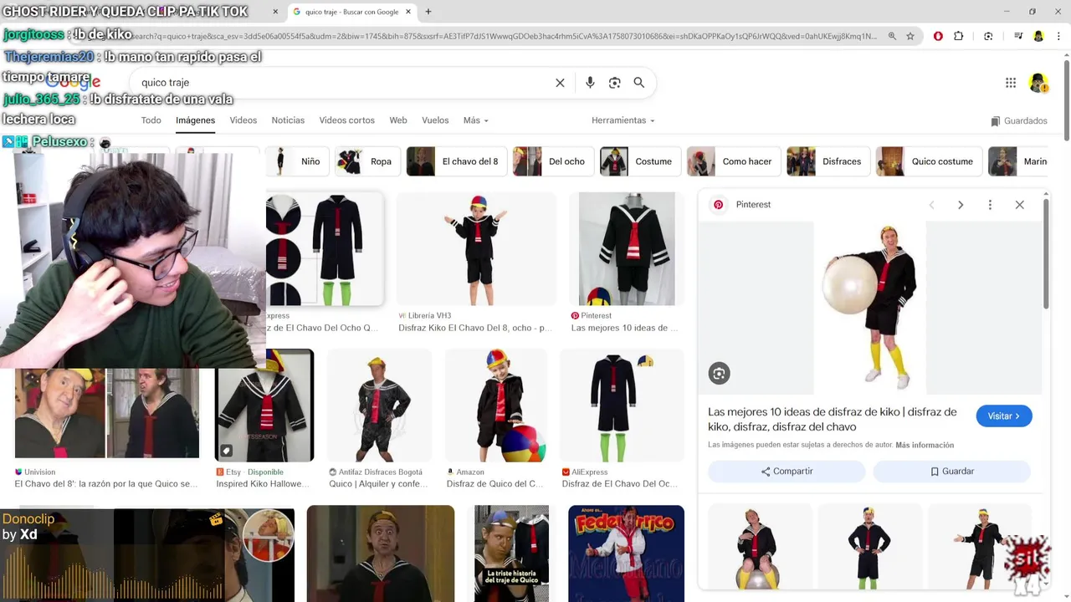
Task: Switch to the Videos tab
Action: click(x=243, y=120)
